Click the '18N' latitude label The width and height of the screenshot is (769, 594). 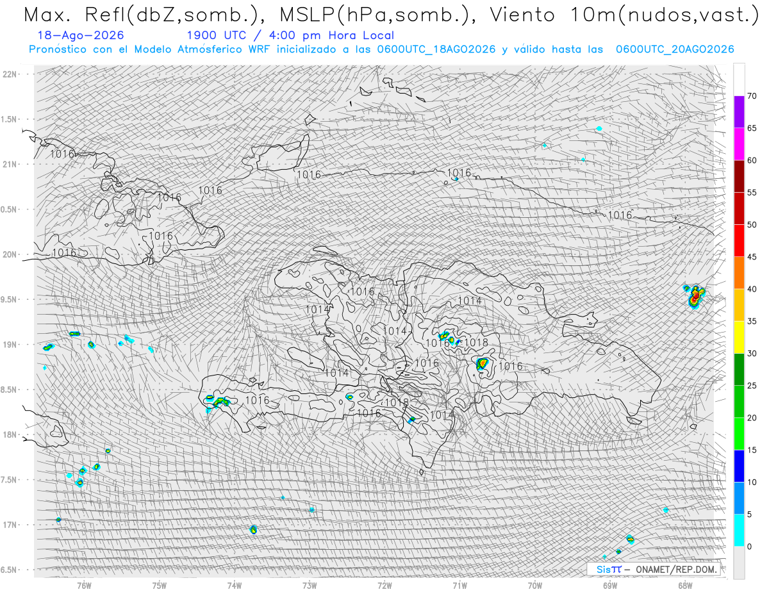pyautogui.click(x=10, y=435)
